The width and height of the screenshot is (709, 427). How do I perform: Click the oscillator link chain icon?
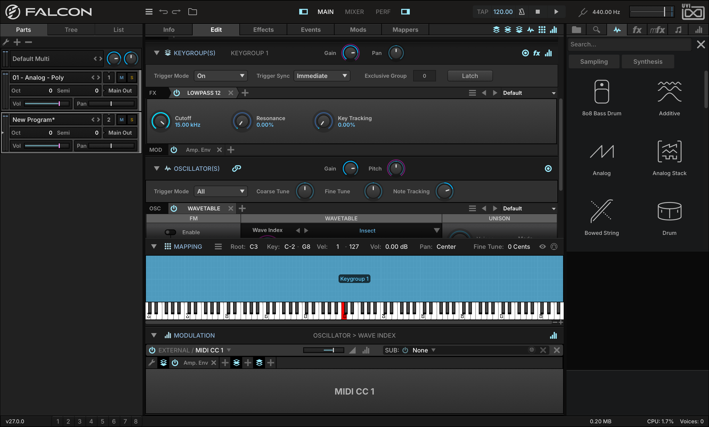(237, 169)
